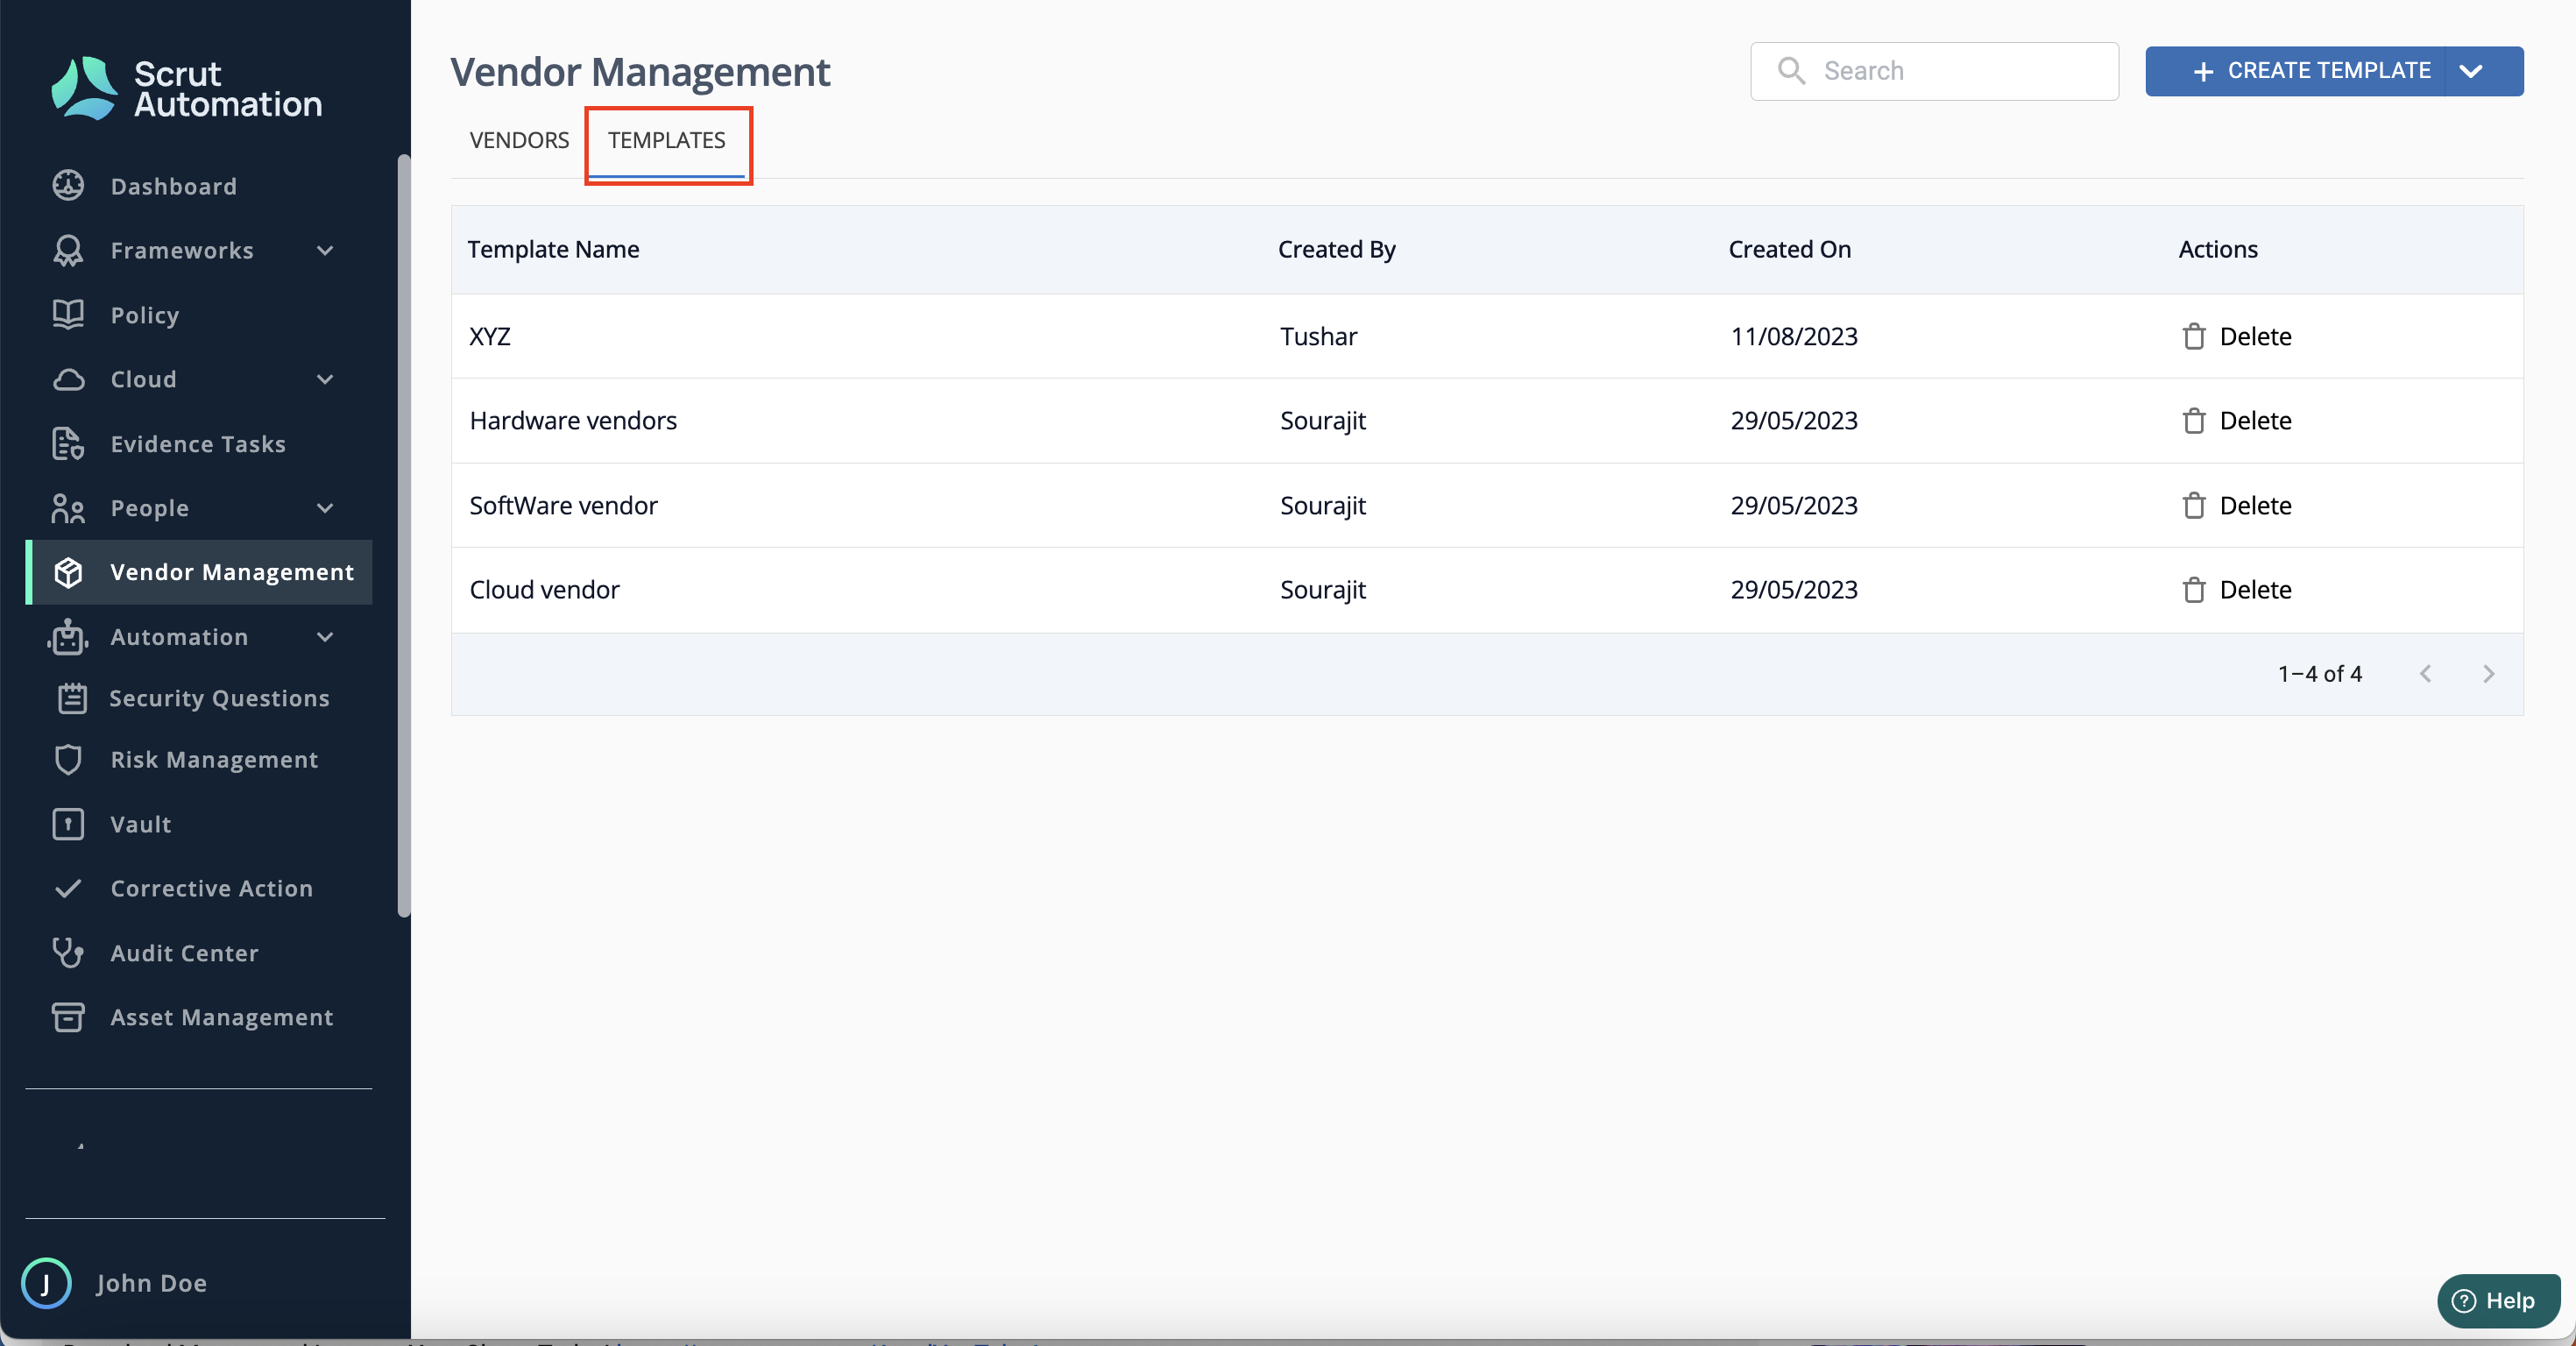
Task: Click the Security Questions clipboard icon
Action: [72, 698]
